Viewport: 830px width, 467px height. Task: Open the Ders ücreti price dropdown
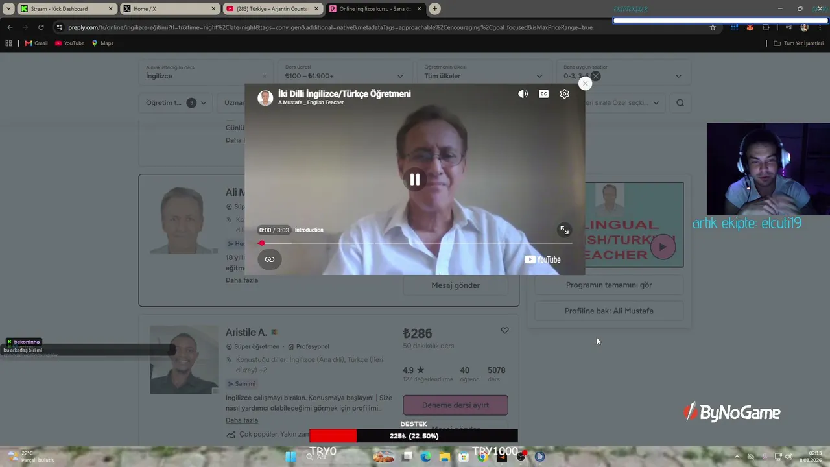(x=344, y=72)
